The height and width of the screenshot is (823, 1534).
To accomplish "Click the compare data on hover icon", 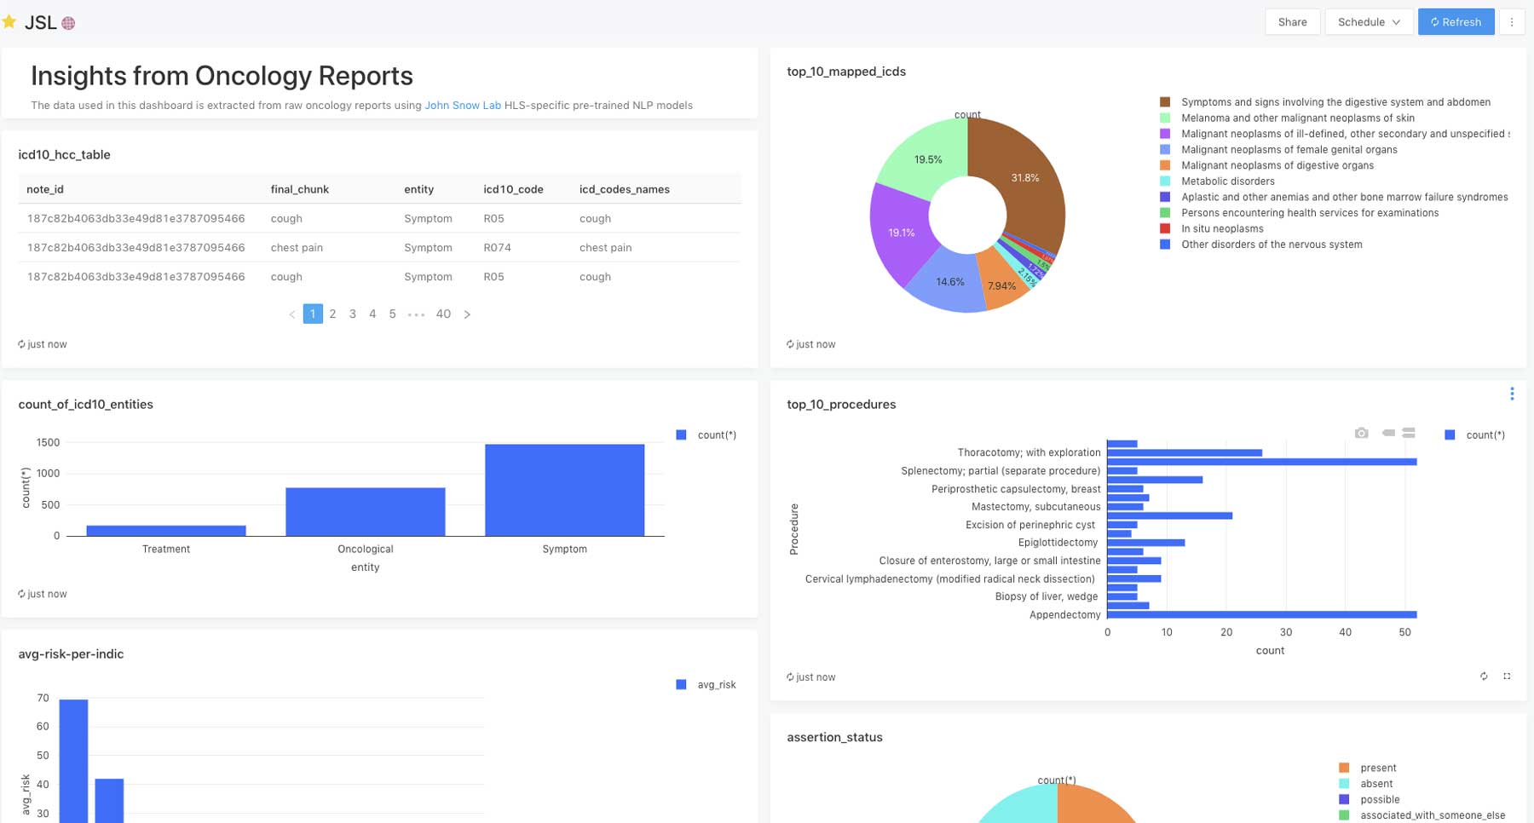I will [1409, 434].
